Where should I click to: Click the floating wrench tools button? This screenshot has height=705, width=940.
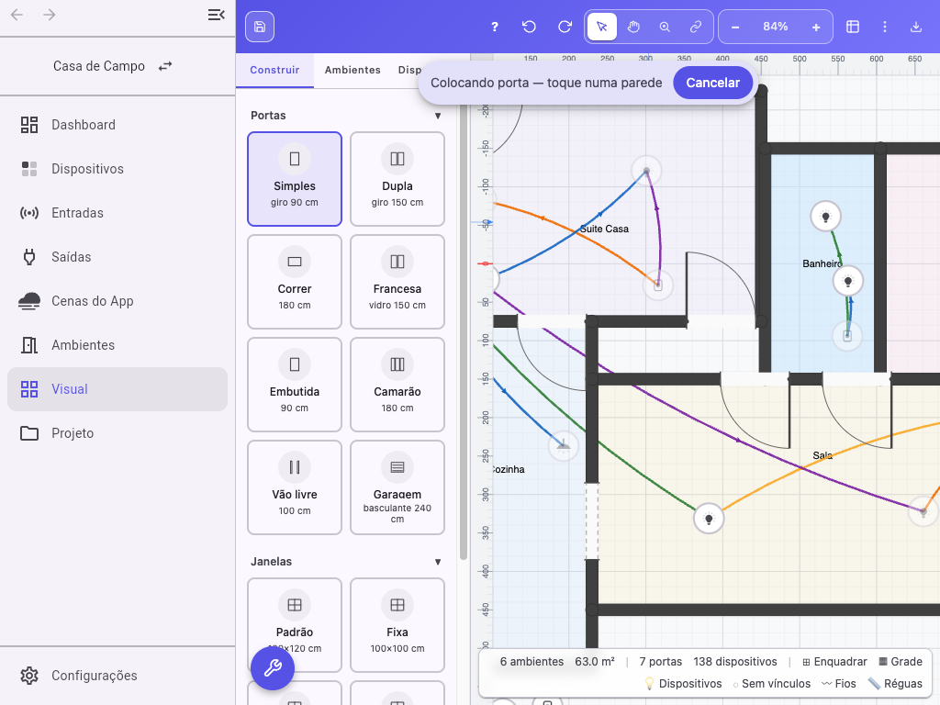[x=273, y=668]
